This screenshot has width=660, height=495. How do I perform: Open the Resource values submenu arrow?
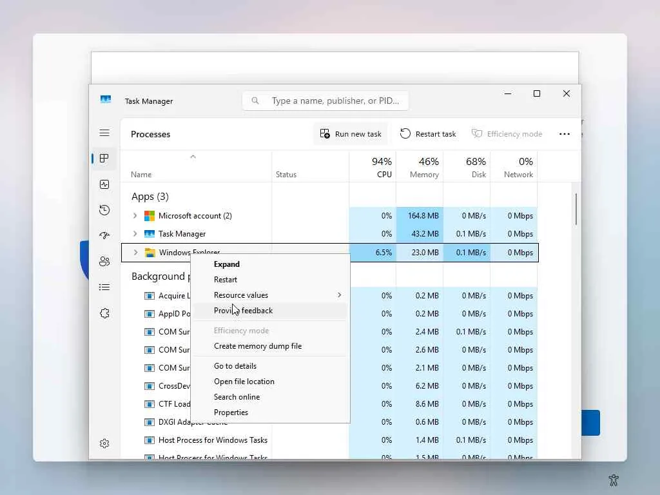(339, 295)
